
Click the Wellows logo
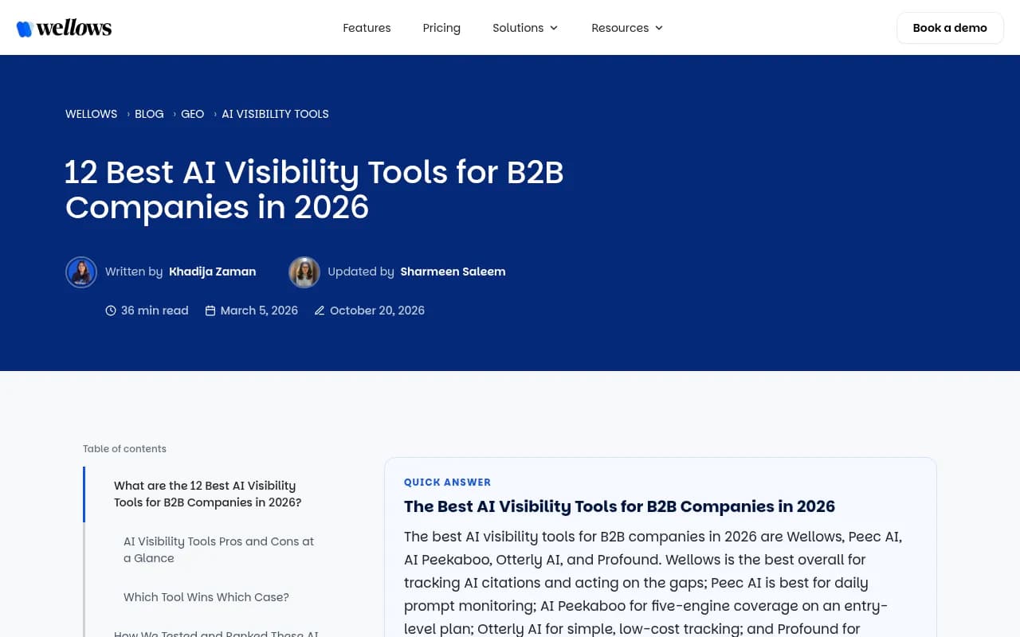tap(64, 28)
